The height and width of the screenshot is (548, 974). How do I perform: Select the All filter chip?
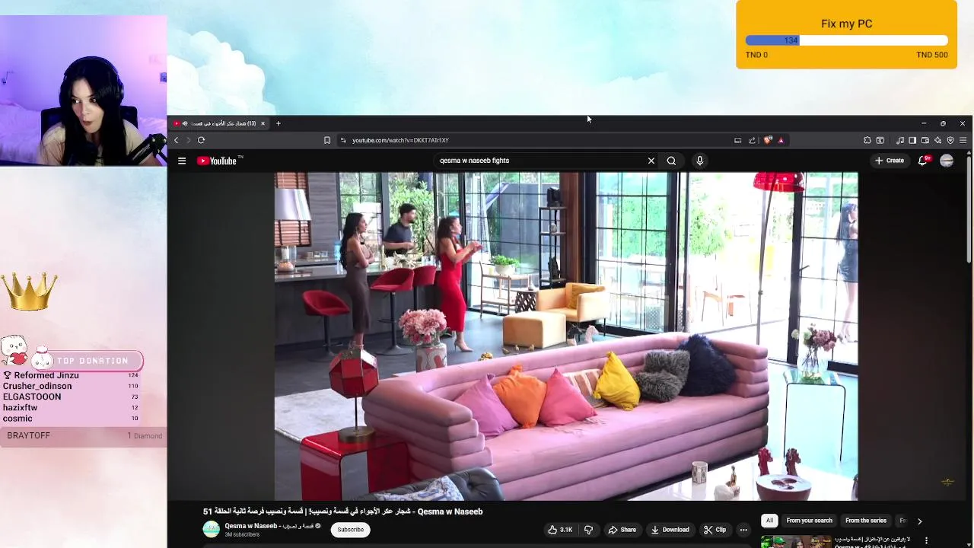(769, 521)
